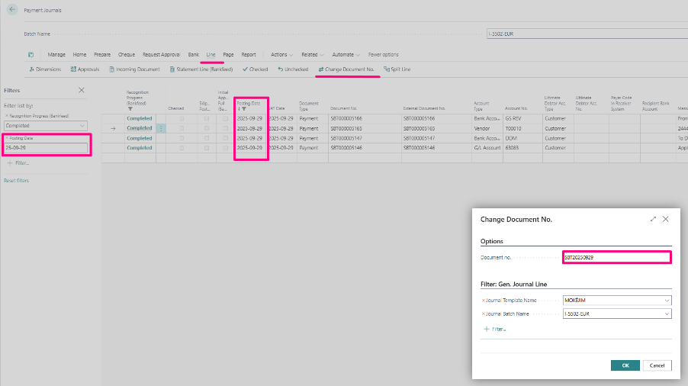Open the Journal Template Name dropdown
Viewport: 688px width, 386px height.
coord(667,301)
